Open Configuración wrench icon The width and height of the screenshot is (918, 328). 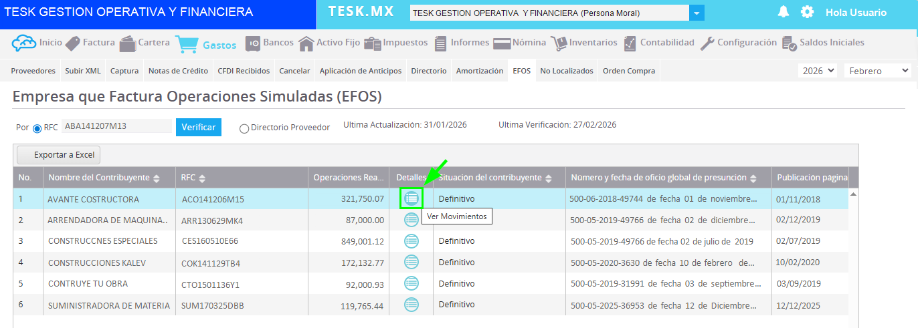(707, 44)
